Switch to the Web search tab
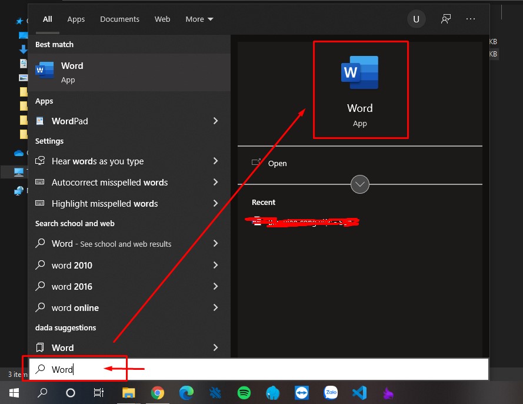The image size is (523, 404). pyautogui.click(x=162, y=19)
